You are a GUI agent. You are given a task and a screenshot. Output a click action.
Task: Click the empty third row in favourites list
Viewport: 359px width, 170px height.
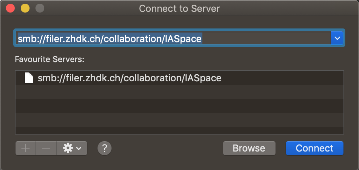pyautogui.click(x=179, y=106)
